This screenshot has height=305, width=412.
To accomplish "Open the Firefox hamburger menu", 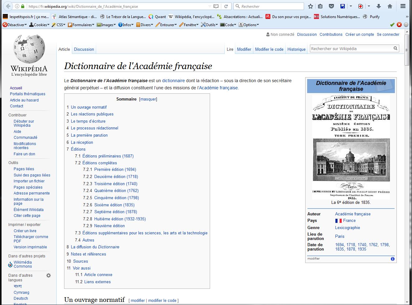I will pos(403,6).
